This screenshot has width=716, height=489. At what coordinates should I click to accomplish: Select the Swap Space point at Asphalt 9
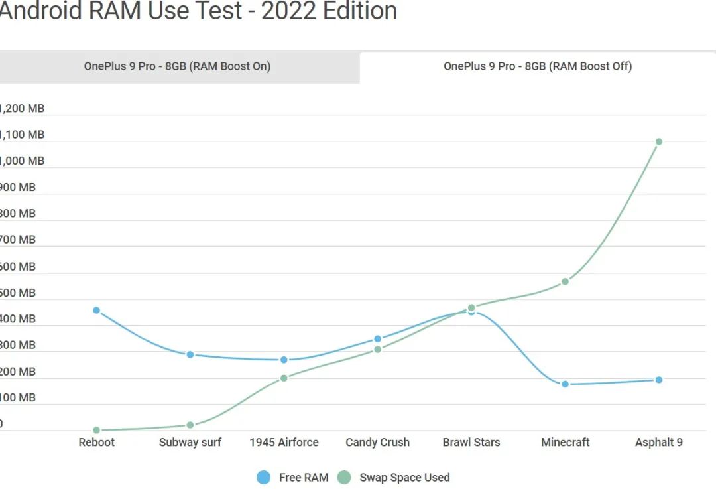pos(659,141)
